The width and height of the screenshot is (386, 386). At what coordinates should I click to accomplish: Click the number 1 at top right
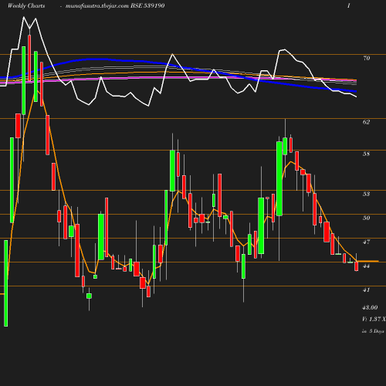coord(349,5)
